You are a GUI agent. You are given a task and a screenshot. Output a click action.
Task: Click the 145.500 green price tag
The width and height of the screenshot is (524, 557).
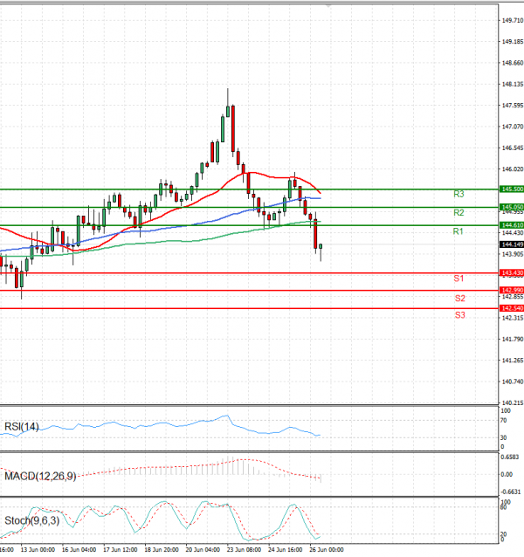coord(511,189)
